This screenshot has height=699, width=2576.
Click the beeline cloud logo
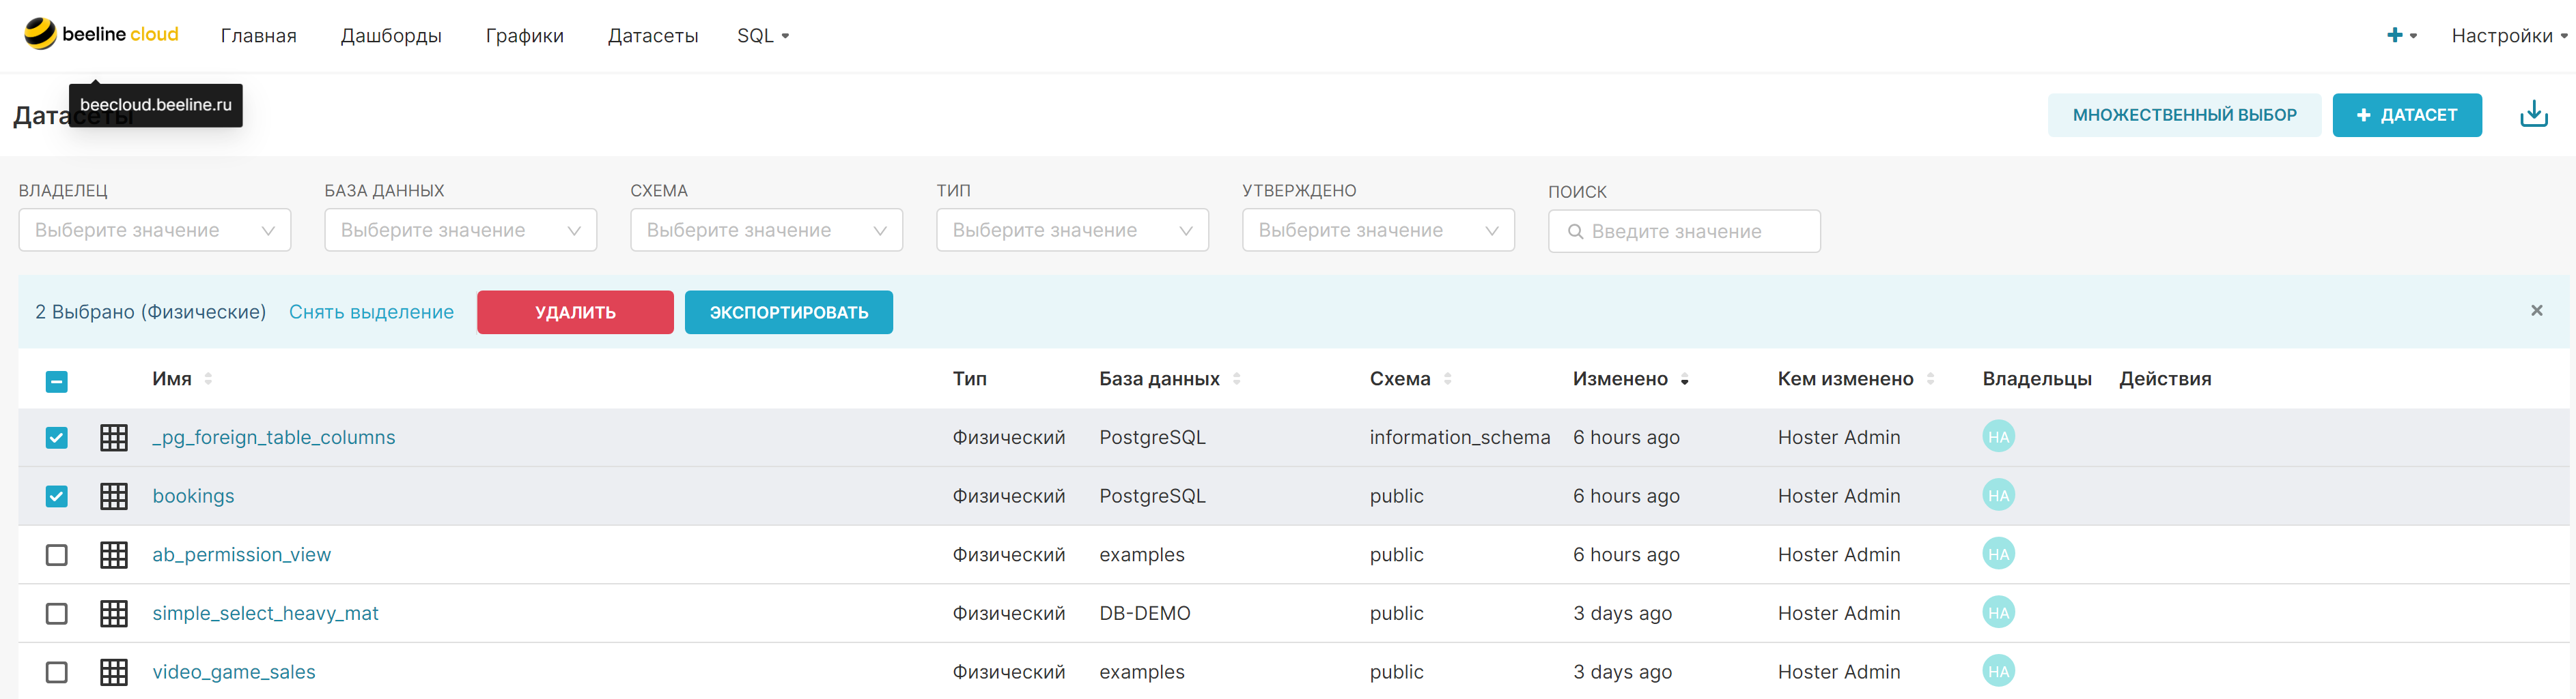coord(101,34)
